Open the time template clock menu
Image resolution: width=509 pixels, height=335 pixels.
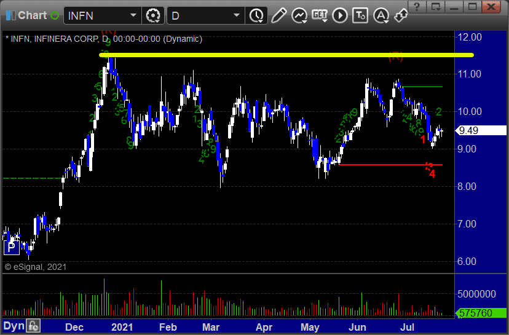click(x=256, y=15)
